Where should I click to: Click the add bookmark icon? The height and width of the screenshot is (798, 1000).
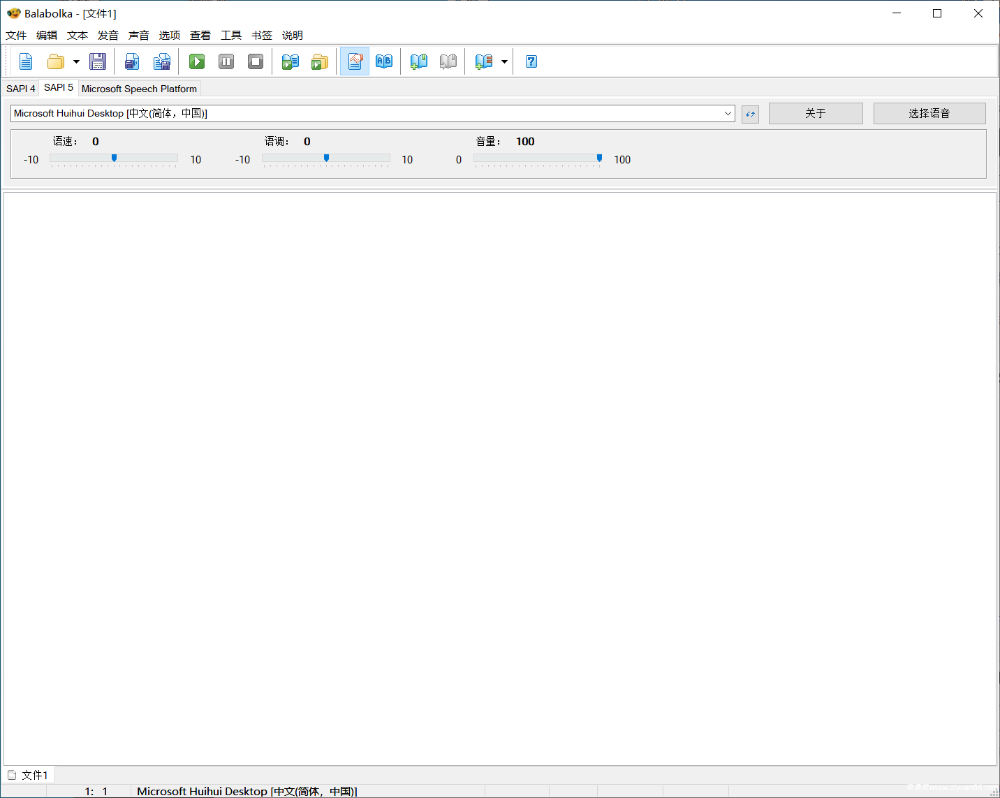(x=419, y=61)
